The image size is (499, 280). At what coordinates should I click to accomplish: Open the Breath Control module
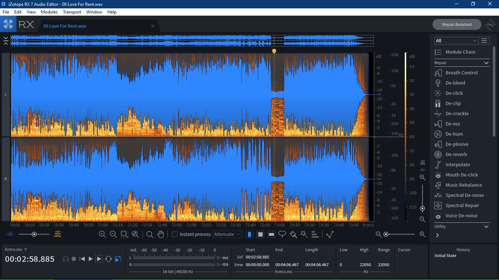tap(461, 73)
